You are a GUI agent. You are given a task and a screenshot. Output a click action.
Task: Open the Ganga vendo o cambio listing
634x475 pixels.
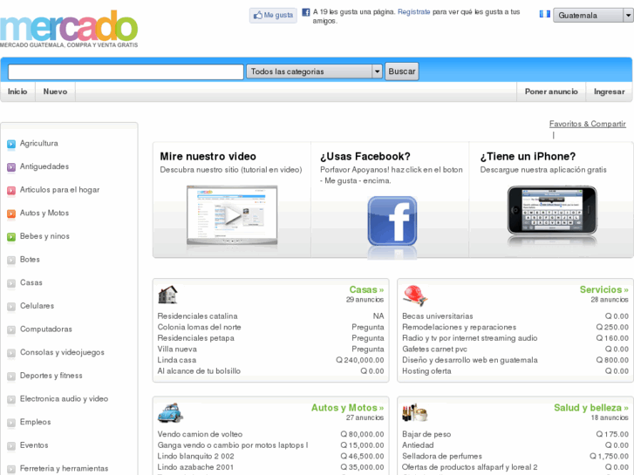pyautogui.click(x=233, y=445)
